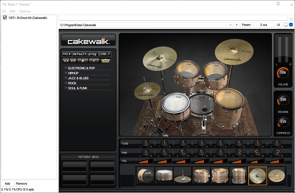Viewport: 295px width, 193px height.
Task: Click the crash cymbal Vol slider
Action: 258,161
